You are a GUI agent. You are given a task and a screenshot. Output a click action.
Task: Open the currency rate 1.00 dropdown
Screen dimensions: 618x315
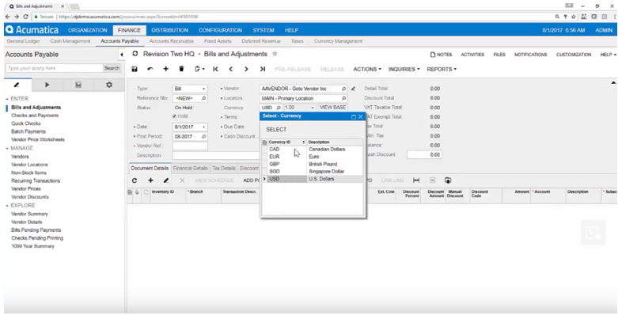(313, 108)
